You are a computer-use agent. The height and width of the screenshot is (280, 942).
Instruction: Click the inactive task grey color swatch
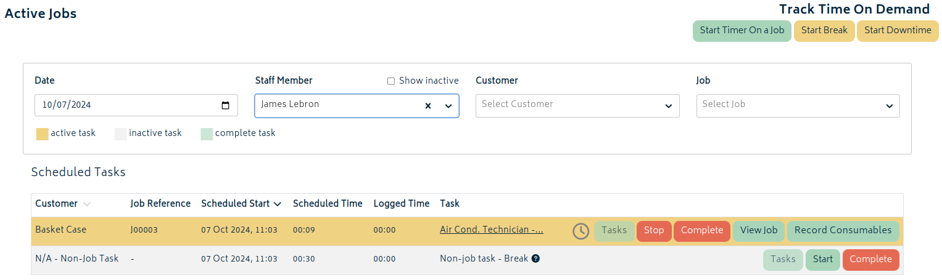[120, 134]
